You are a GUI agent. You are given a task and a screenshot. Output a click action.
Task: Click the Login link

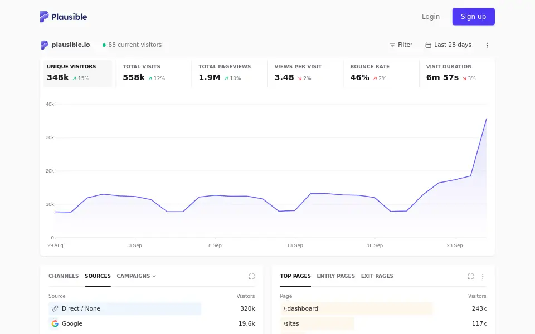point(431,17)
